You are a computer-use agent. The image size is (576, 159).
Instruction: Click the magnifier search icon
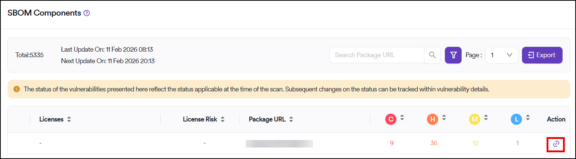(x=432, y=55)
